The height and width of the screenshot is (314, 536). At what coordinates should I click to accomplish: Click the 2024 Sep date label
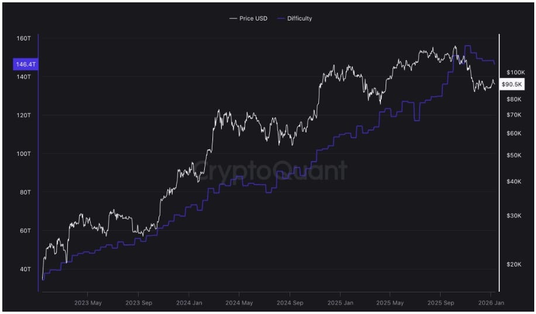290,303
